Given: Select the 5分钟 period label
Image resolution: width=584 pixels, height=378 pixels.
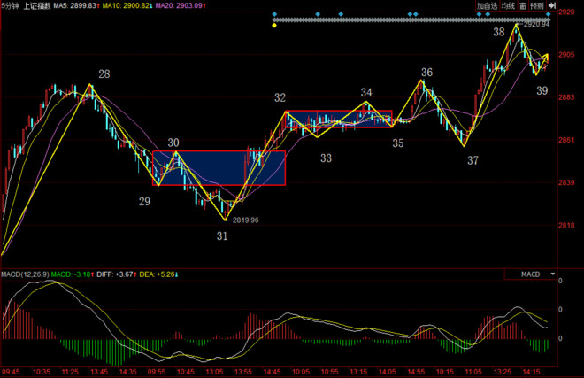Looking at the screenshot, I should [x=10, y=5].
